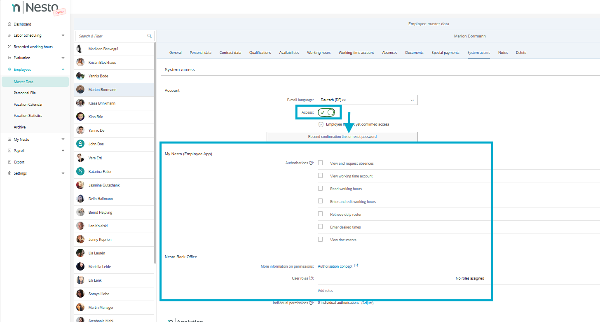Click the help icon next to Authorisations
600x322 pixels.
click(x=311, y=163)
